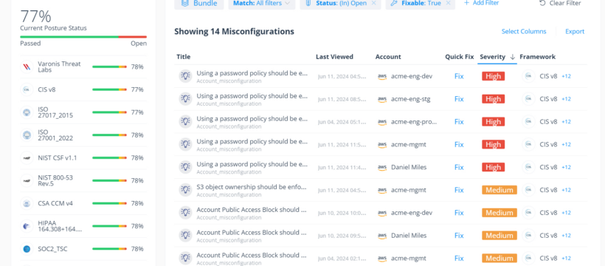Select NIST 800-53 Rev.5 framework
Viewport: 605px width, 266px height.
(83, 180)
